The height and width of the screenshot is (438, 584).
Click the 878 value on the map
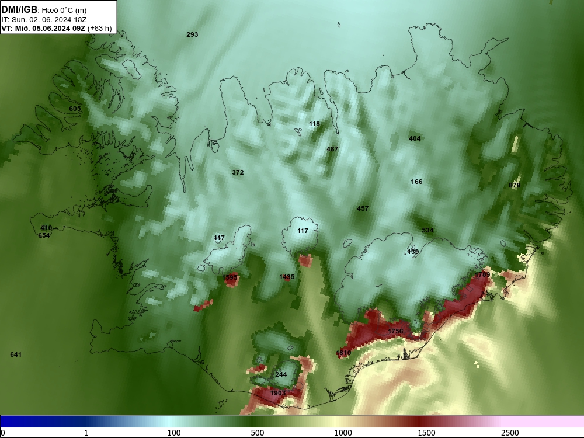coord(515,185)
